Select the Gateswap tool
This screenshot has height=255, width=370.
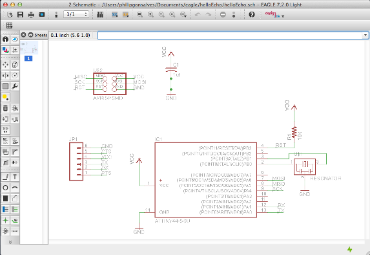(x=5, y=130)
